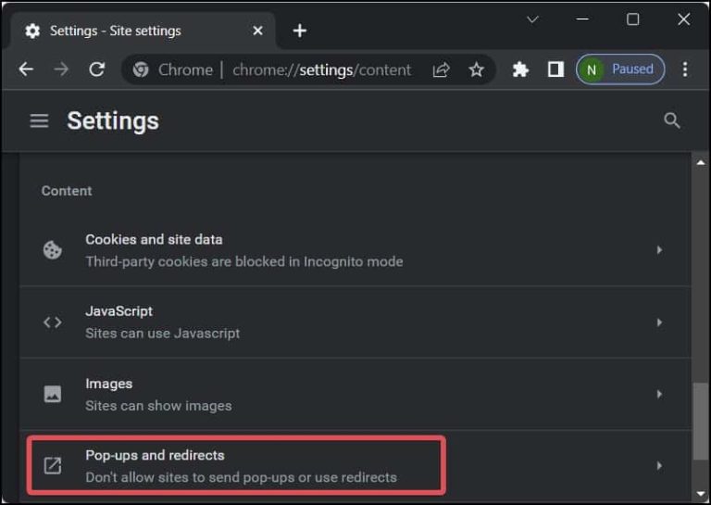This screenshot has height=505, width=711.
Task: Click the search settings magnifier icon
Action: [672, 121]
